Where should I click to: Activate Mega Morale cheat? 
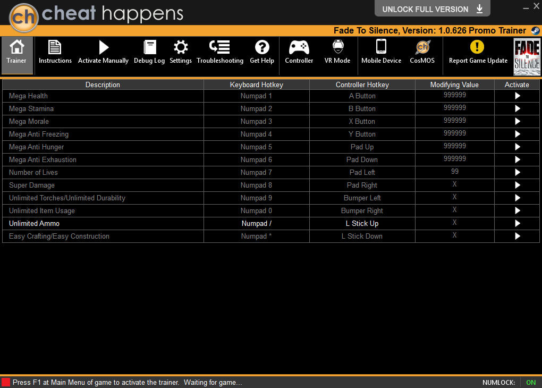517,121
